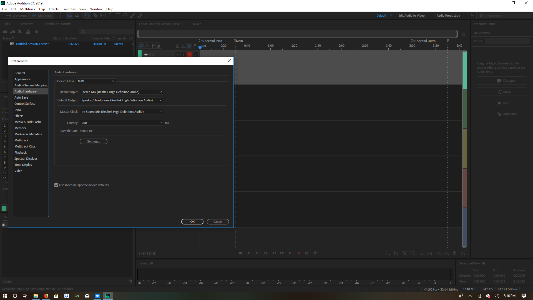Screen dimensions: 533x300
Task: Show the Spectral Frequency Display
Action: click(70, 16)
